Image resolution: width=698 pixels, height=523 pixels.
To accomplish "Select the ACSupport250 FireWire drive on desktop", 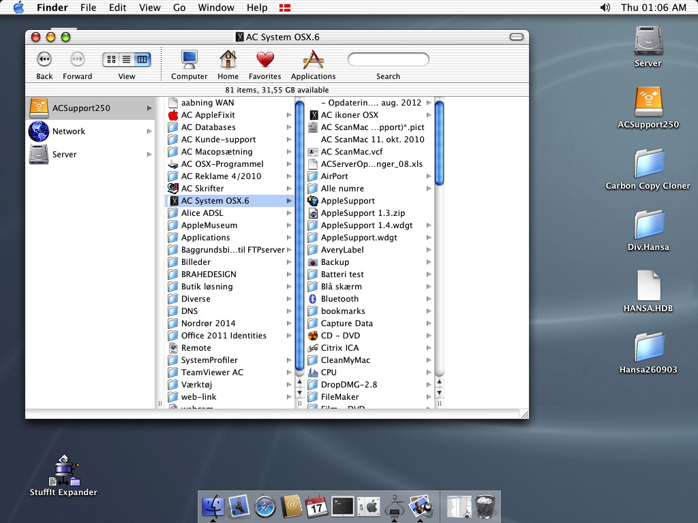I will click(648, 101).
